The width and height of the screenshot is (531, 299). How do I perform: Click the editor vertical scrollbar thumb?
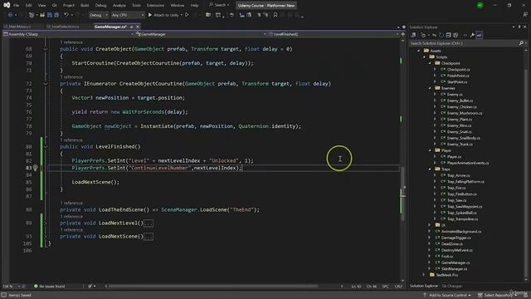pyautogui.click(x=402, y=194)
